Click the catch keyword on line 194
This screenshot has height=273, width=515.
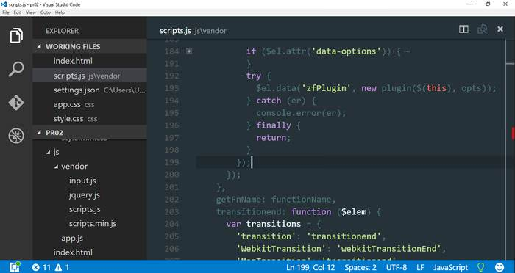(x=269, y=101)
